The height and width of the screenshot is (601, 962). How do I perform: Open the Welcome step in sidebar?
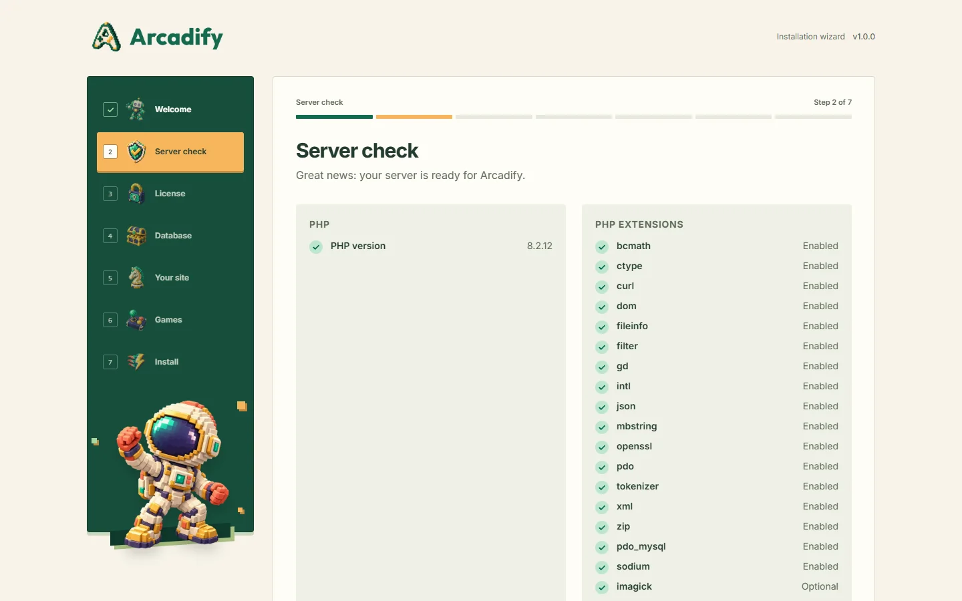pyautogui.click(x=170, y=110)
